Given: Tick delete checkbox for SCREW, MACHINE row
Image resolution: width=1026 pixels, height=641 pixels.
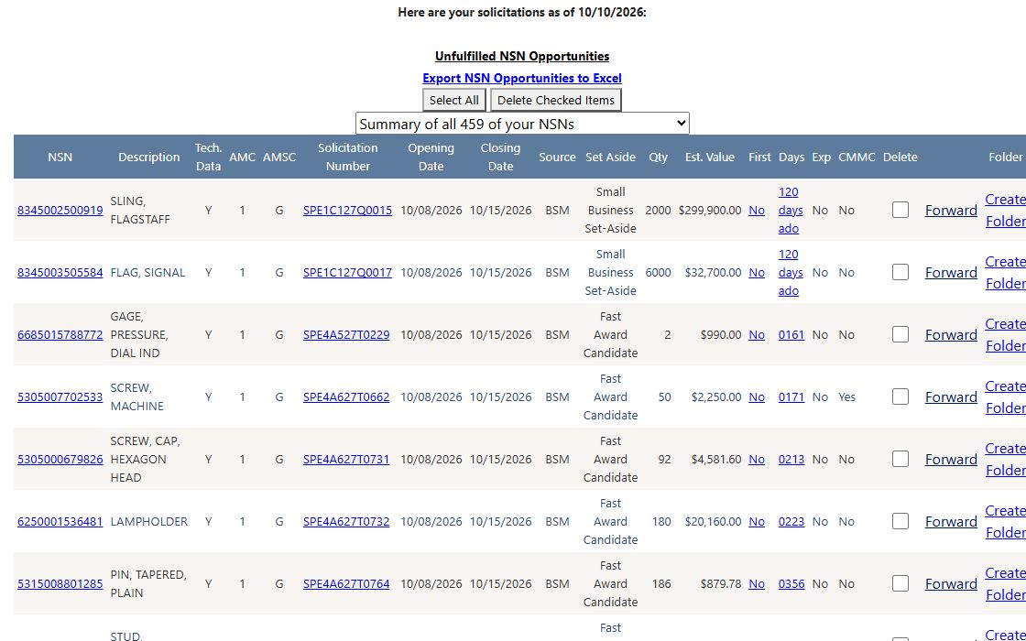Looking at the screenshot, I should (900, 397).
